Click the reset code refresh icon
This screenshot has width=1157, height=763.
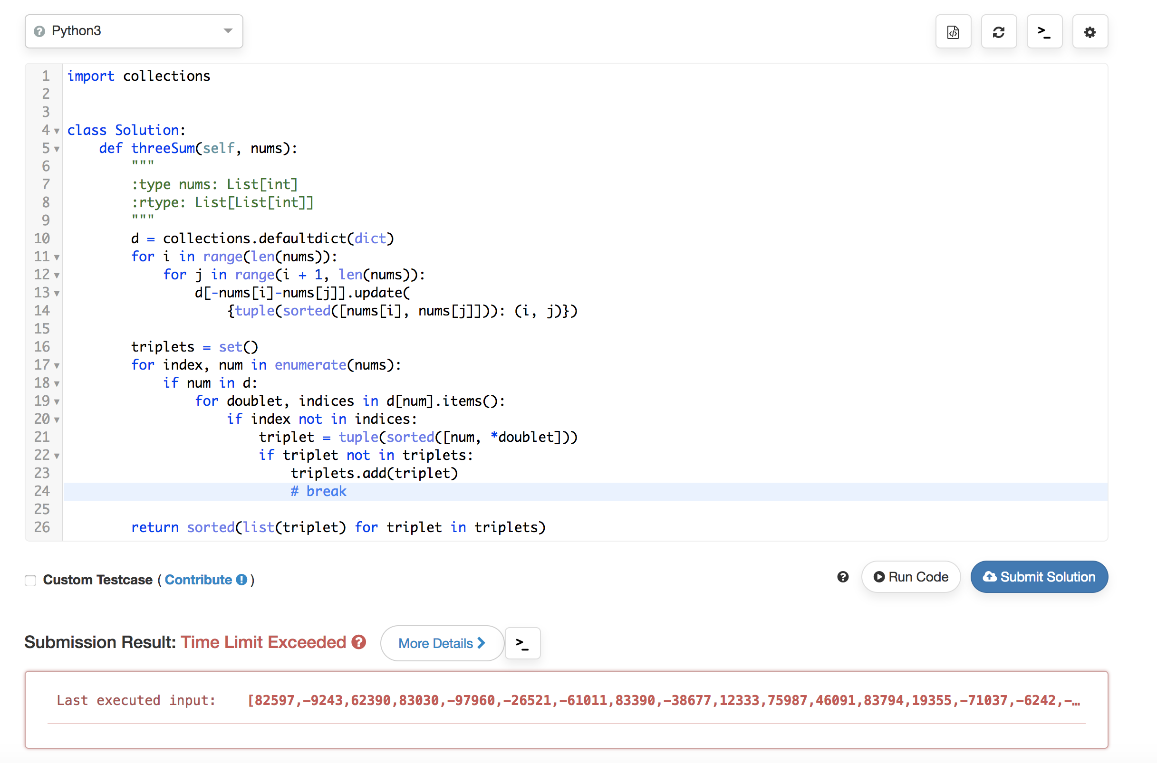(x=998, y=32)
